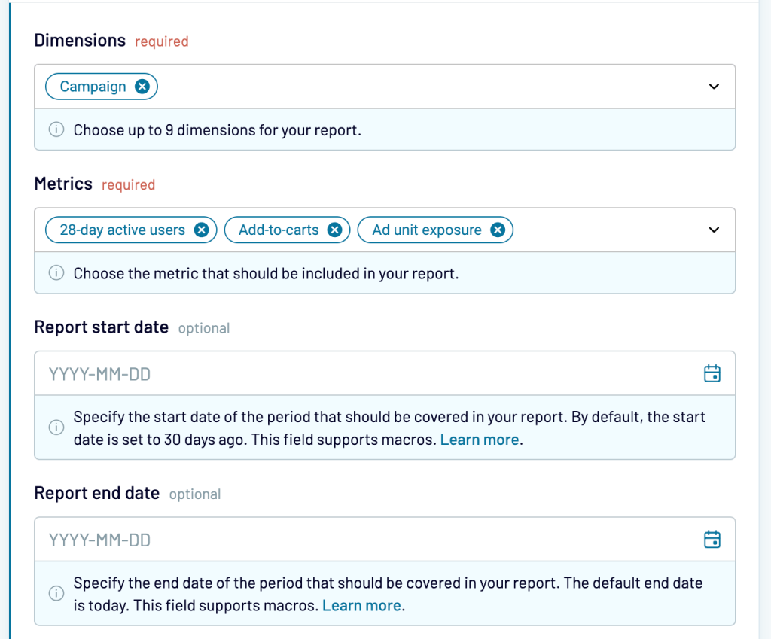Remove the Add-to-carts metric chip
Viewport: 771px width, 639px height.
click(334, 230)
